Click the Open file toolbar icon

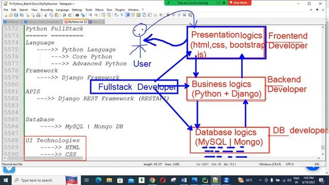point(10,15)
